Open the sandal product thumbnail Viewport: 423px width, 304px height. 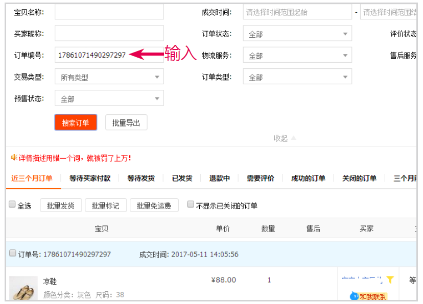click(24, 288)
